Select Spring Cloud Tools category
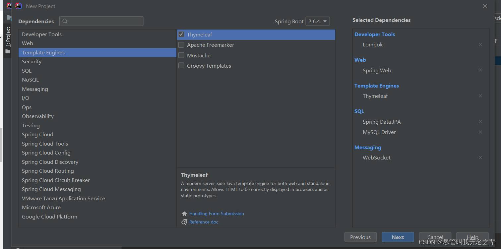The width and height of the screenshot is (501, 249). [97, 144]
